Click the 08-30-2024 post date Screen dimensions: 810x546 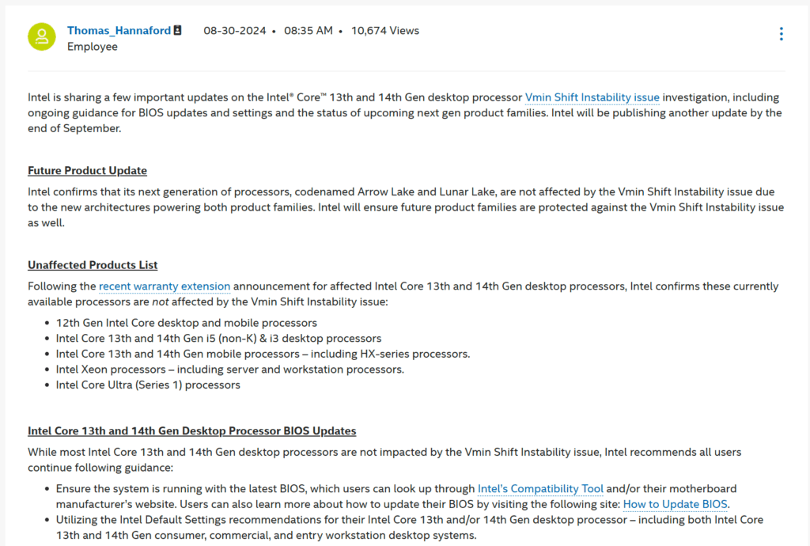(x=234, y=31)
